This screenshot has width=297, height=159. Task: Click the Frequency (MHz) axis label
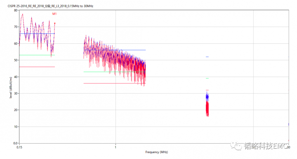pyautogui.click(x=156, y=152)
